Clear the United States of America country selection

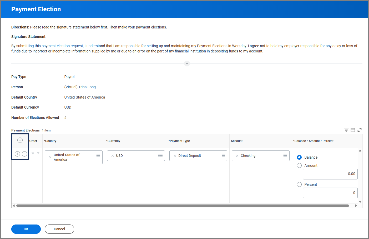tap(50, 157)
